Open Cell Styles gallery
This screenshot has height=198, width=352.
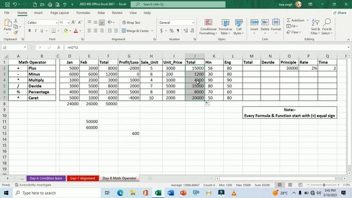pyautogui.click(x=238, y=27)
